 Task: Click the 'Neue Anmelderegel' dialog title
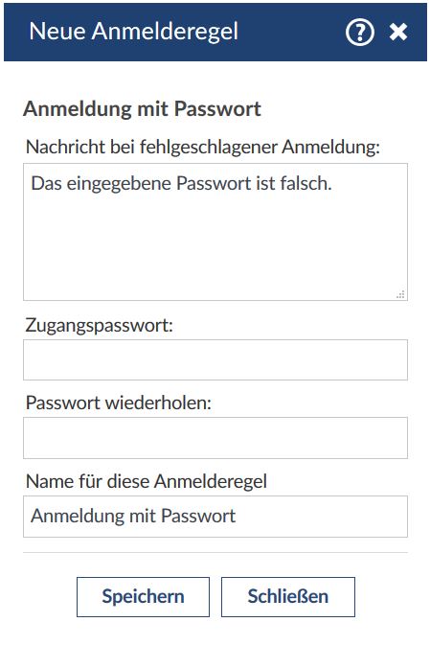point(134,32)
